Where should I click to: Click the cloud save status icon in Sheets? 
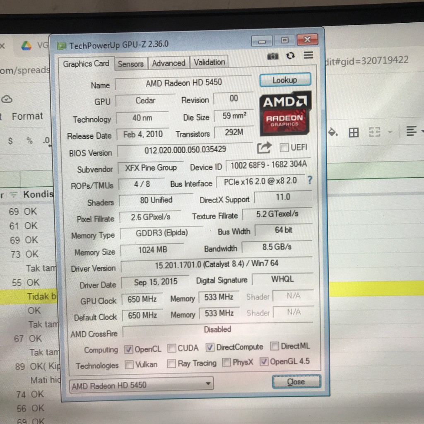click(x=7, y=99)
